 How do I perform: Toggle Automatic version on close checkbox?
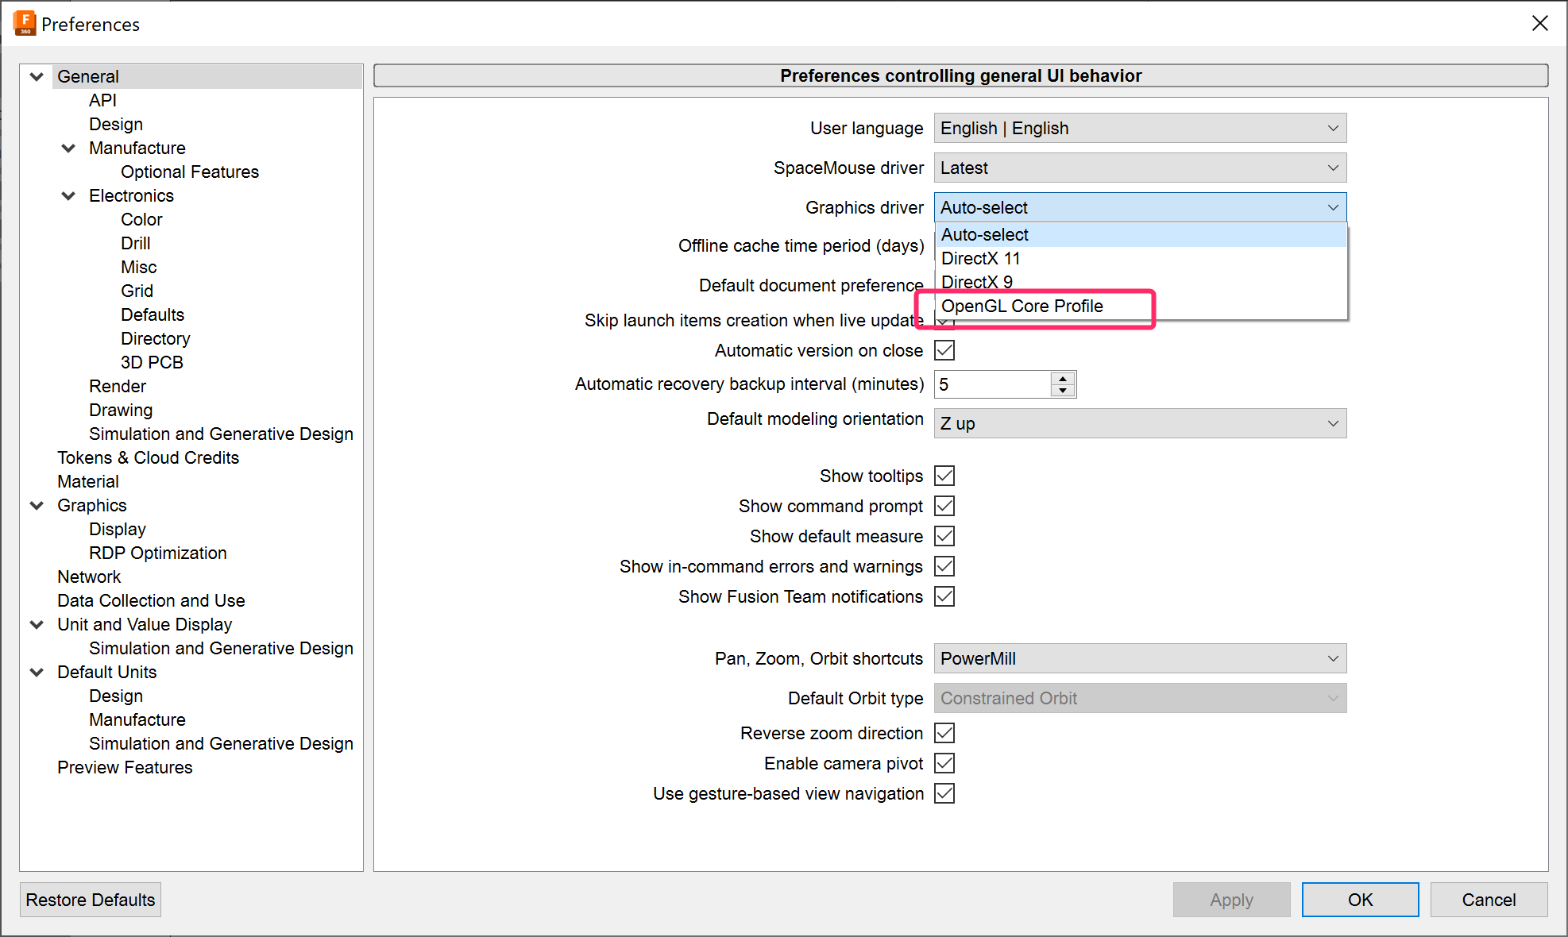[944, 350]
